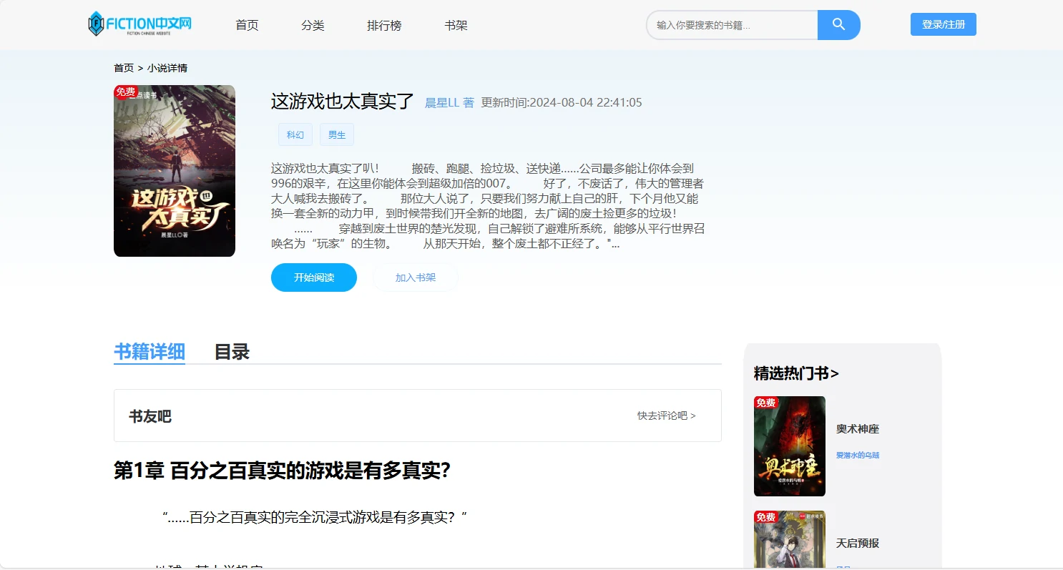Open the 分类 navigation menu item
This screenshot has height=570, width=1063.
point(313,26)
